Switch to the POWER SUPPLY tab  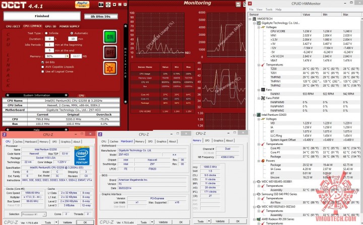click(x=69, y=26)
